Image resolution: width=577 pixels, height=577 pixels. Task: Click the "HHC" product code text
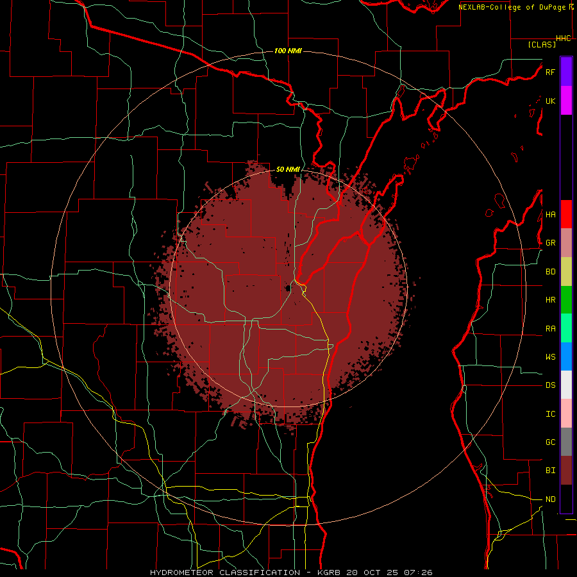pyautogui.click(x=564, y=38)
